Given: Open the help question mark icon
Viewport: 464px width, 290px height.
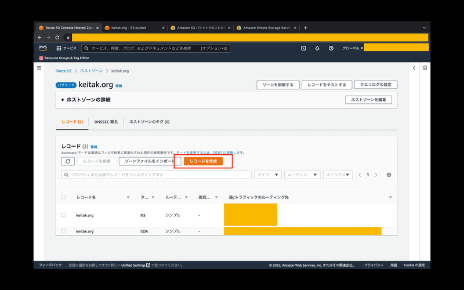Looking at the screenshot, I should [331, 48].
